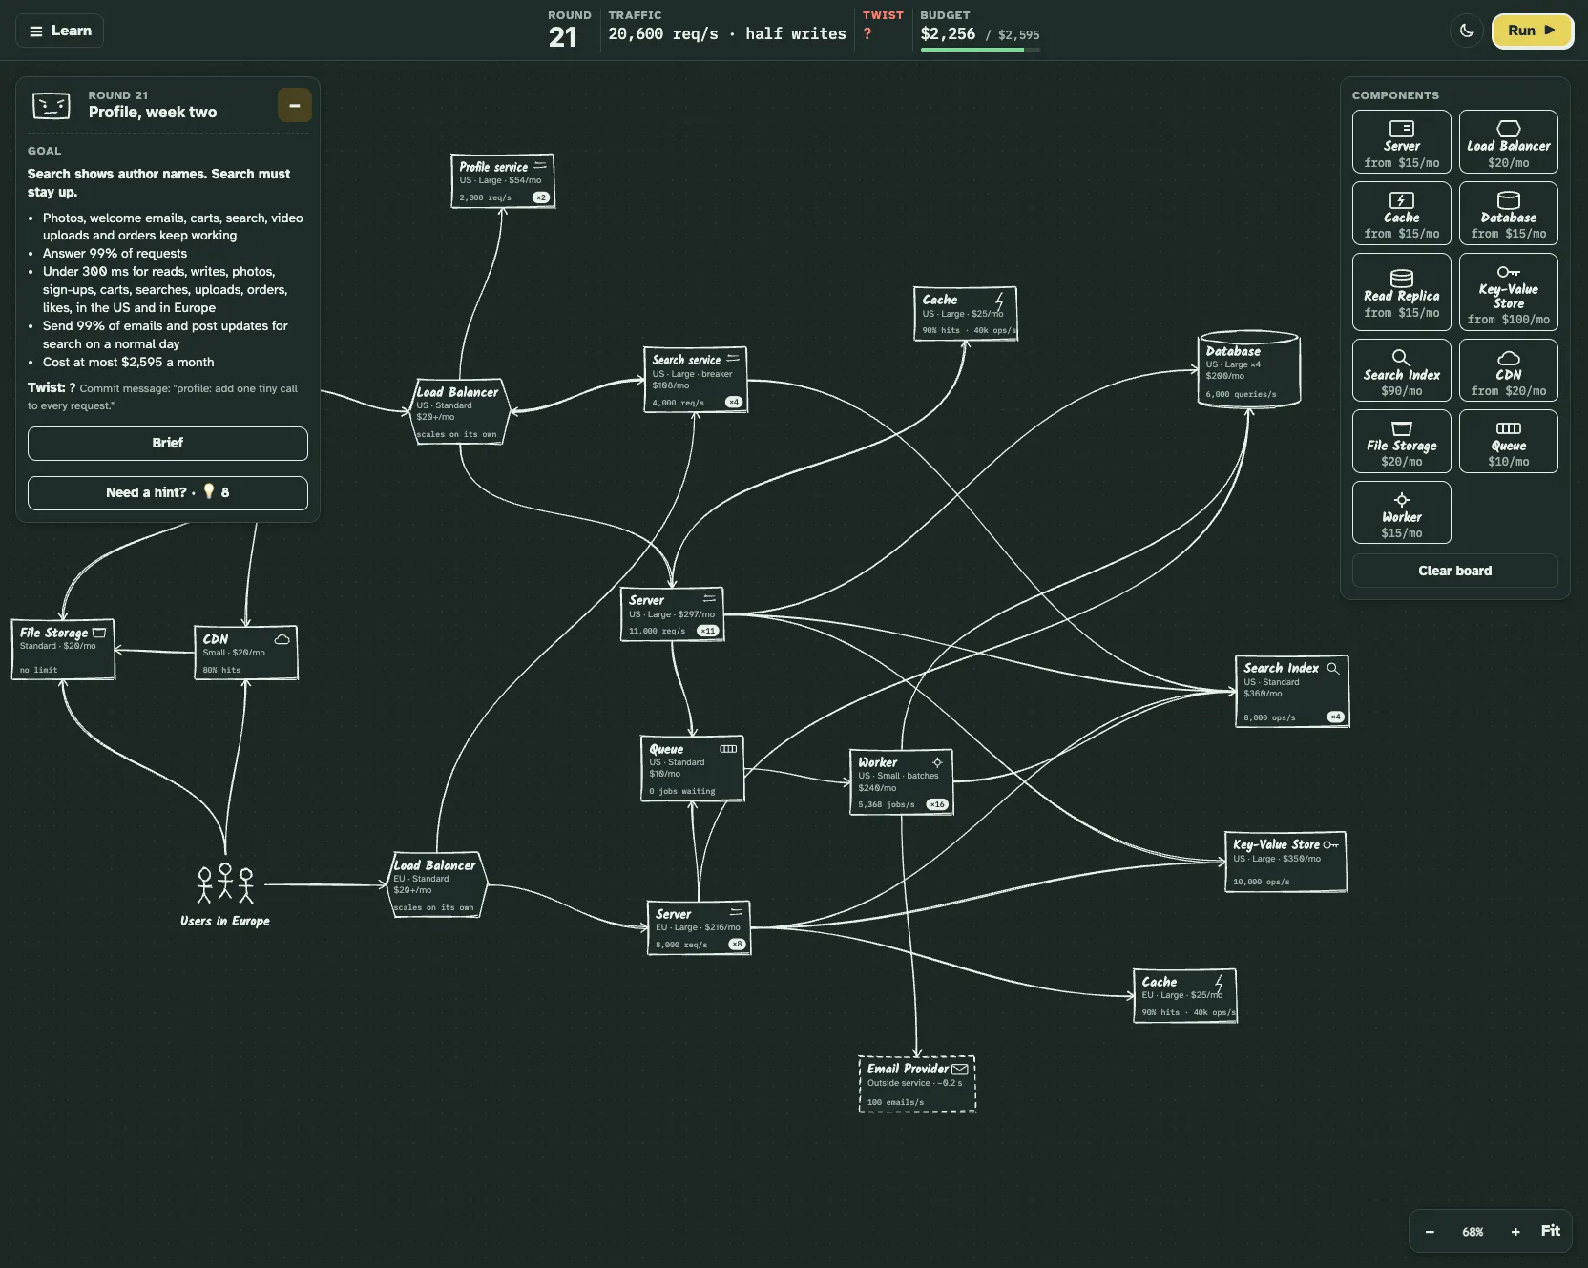
Task: Click Need a hint button
Action: (x=168, y=492)
